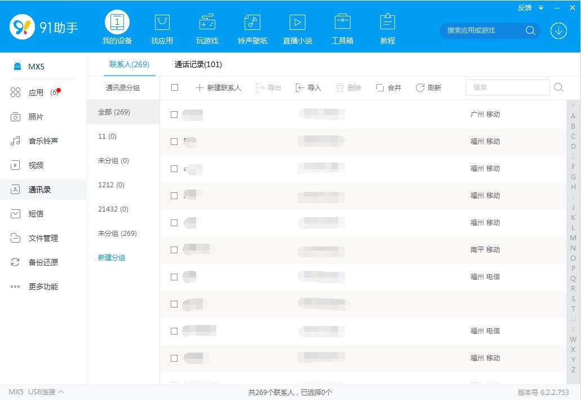Viewport: 581px width, 400px height.
Task: Open the 玩游戏 section in the top menu
Action: pos(207,27)
